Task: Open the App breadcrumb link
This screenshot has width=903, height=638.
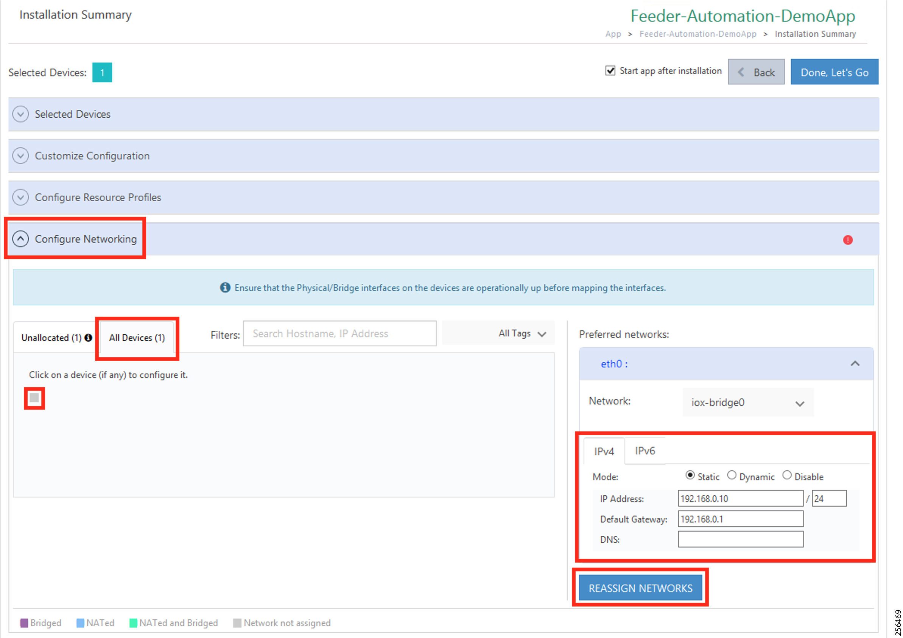Action: pyautogui.click(x=613, y=34)
